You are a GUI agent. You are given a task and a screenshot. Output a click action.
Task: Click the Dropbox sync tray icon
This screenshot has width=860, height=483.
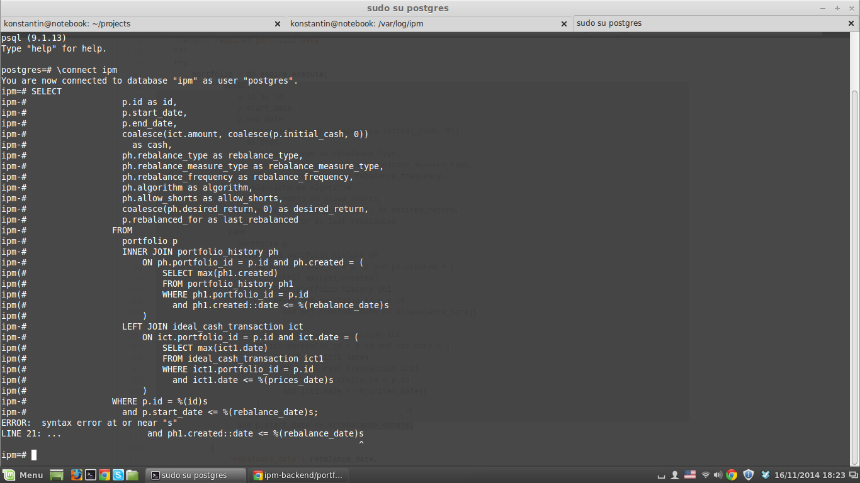(x=766, y=475)
